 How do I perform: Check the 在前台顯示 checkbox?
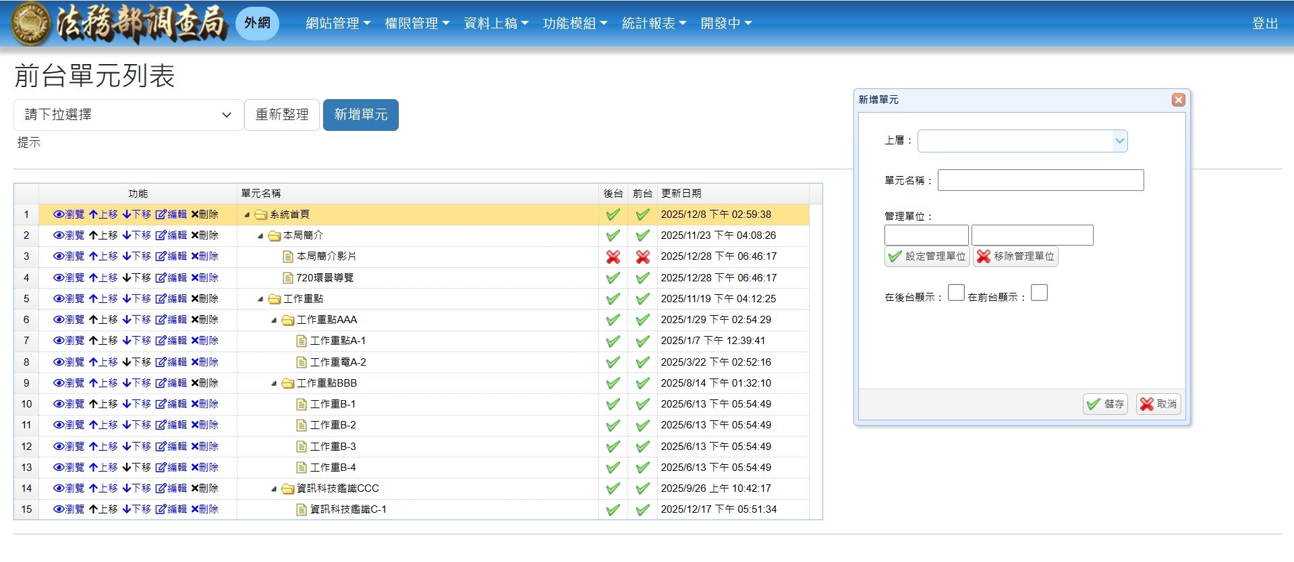coord(1039,293)
